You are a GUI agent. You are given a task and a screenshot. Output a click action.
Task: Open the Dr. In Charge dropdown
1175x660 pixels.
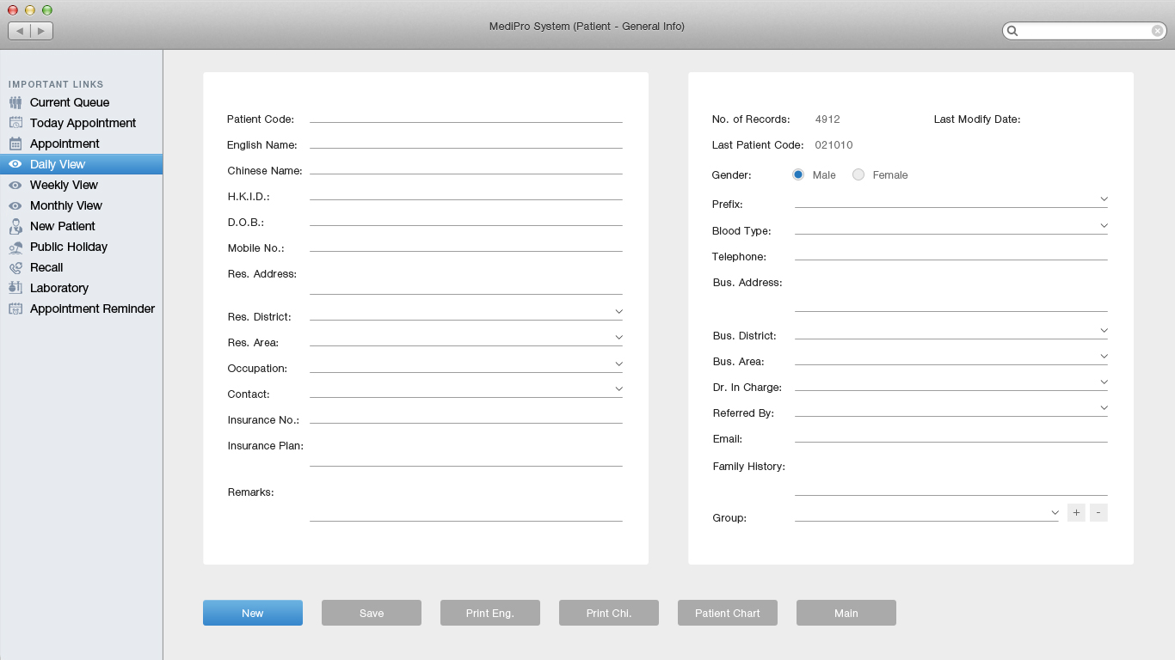[1104, 382]
